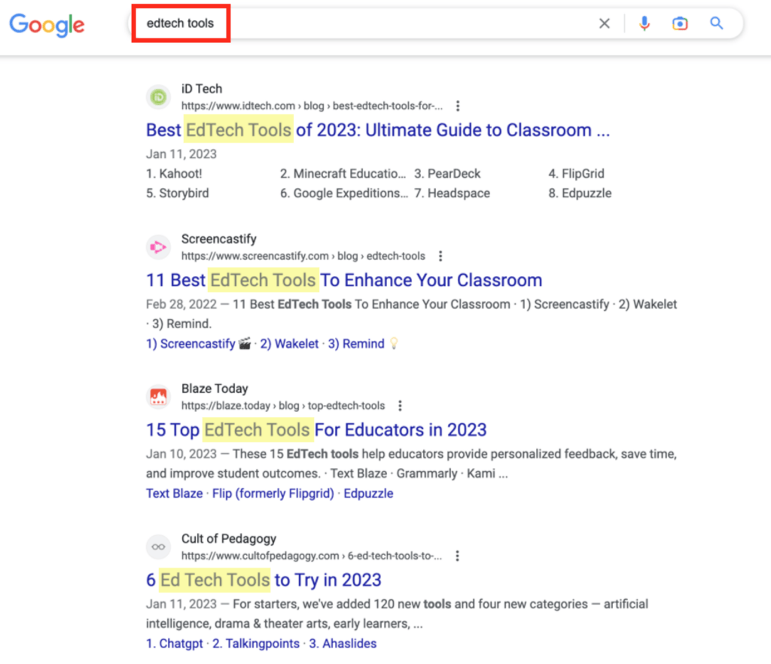Clear the search query with the X

point(605,23)
